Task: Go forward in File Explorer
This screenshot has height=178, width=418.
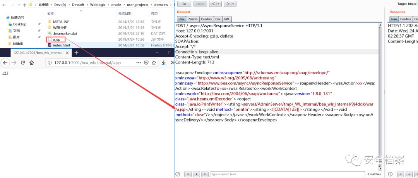Action: coord(12,5)
